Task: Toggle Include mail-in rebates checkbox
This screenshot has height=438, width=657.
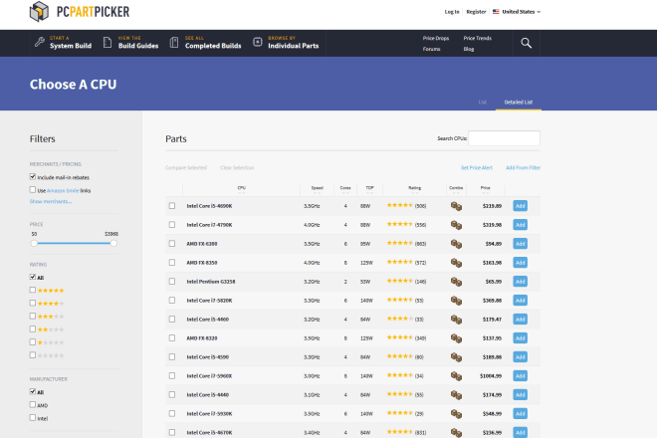Action: 33,177
